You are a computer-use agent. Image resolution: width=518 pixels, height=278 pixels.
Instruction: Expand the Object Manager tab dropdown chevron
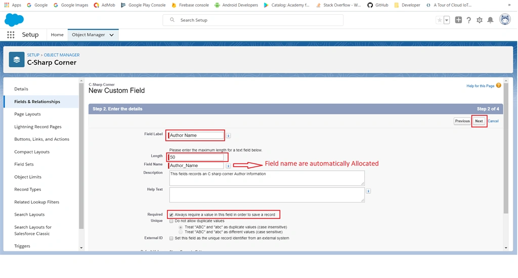coord(112,35)
